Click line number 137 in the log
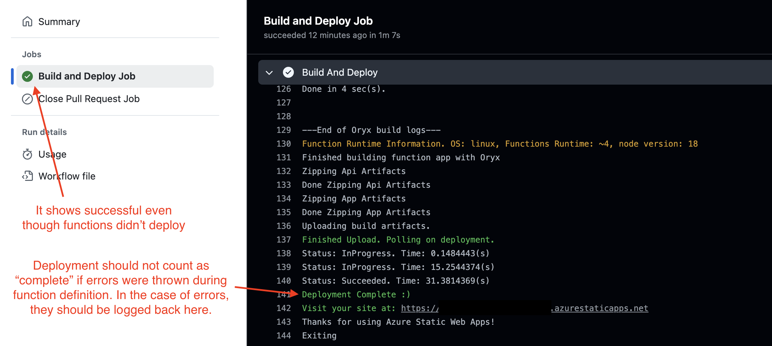Screen dimensions: 772x346 coord(284,240)
